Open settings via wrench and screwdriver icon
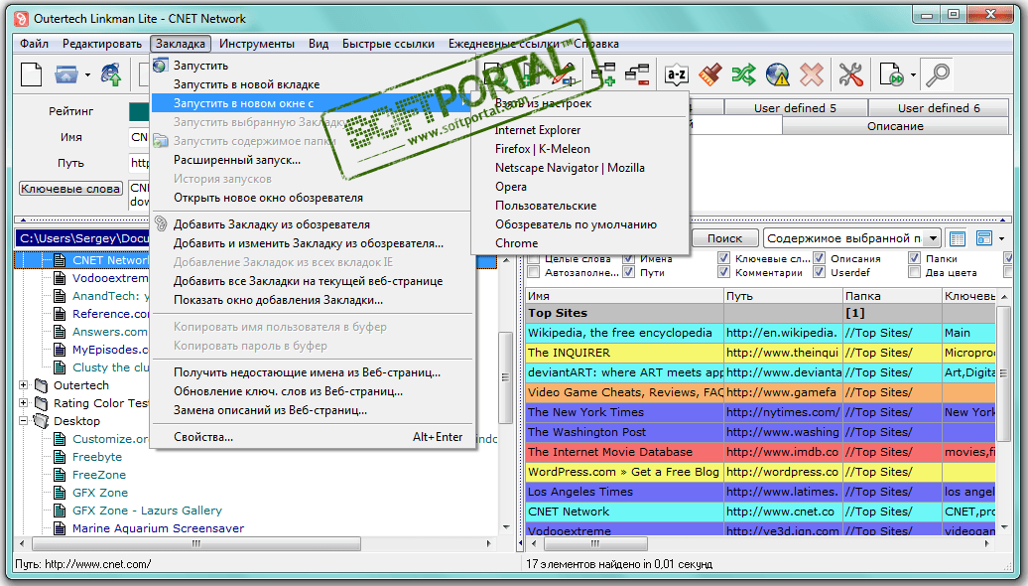The image size is (1028, 586). tap(851, 74)
